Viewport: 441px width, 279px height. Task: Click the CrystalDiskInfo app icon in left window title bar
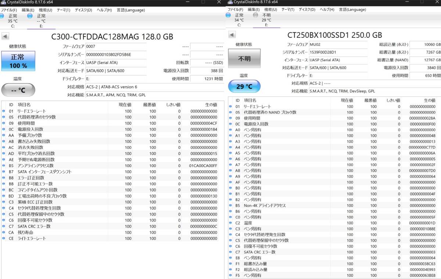pyautogui.click(x=3, y=2)
